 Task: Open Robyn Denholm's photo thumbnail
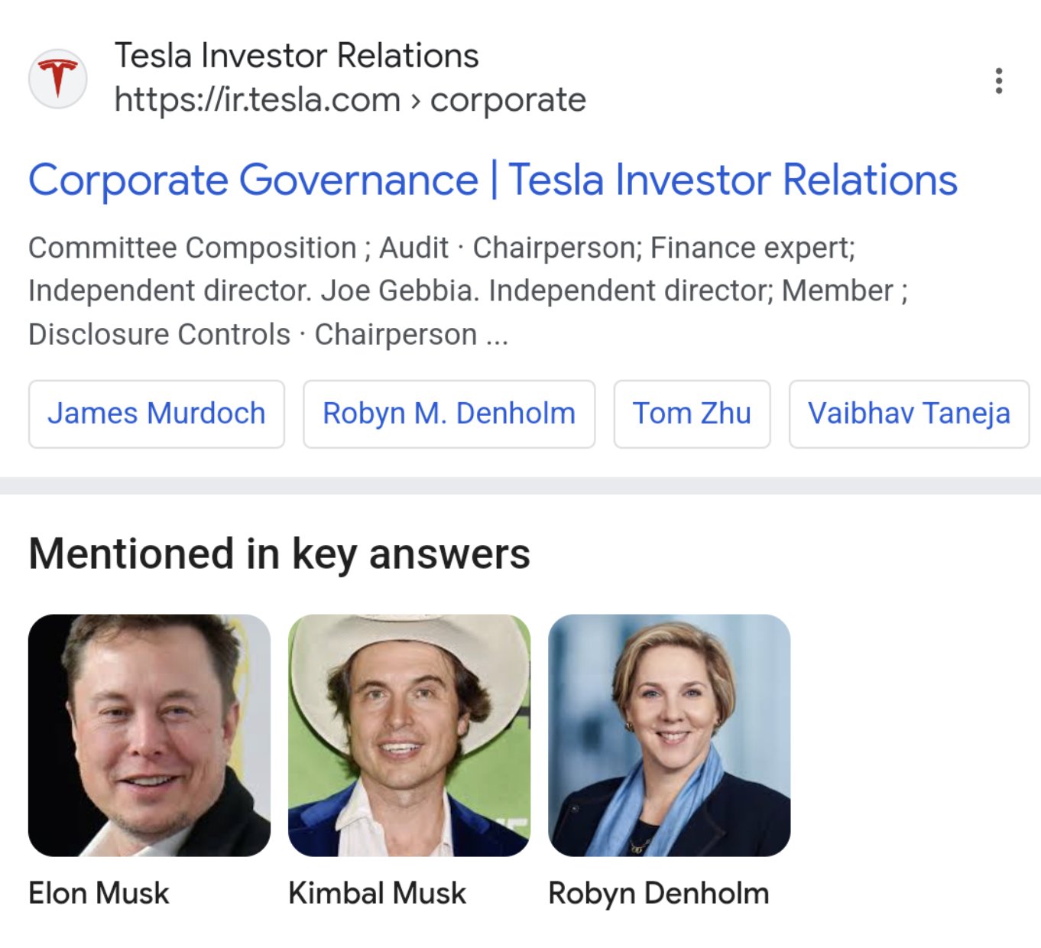(x=669, y=735)
